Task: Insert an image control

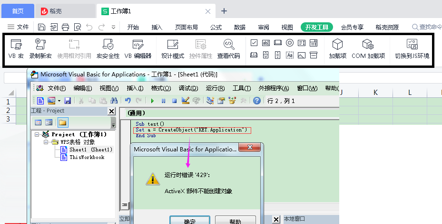Action: (x=302, y=55)
